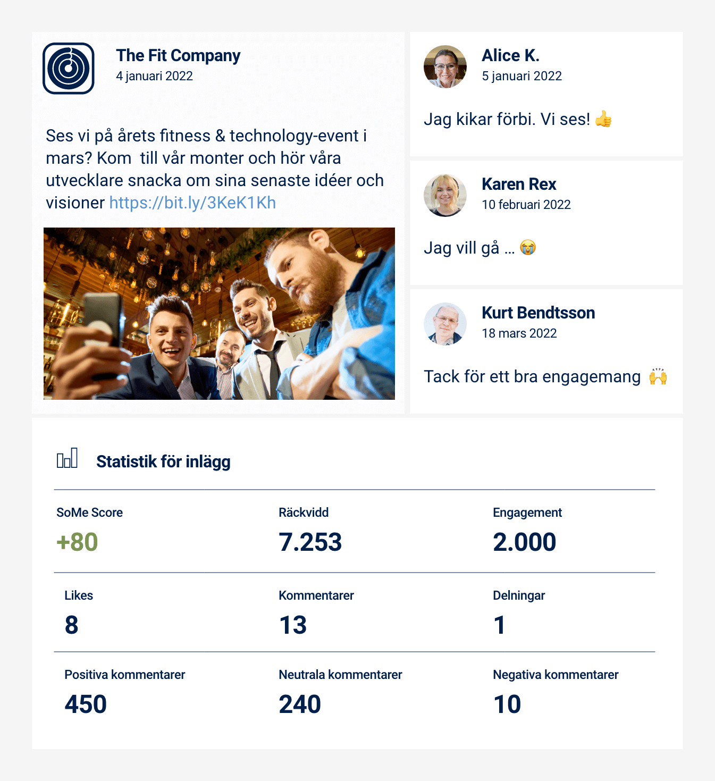Click the Alice K. commenter name

coord(510,55)
